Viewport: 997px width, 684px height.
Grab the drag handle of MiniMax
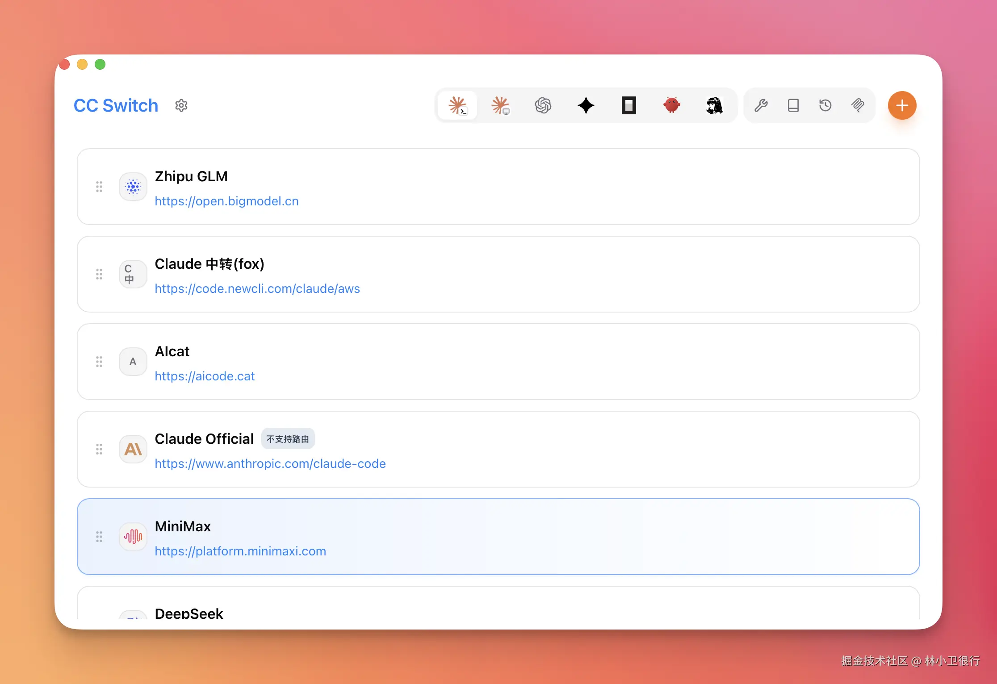click(x=99, y=537)
